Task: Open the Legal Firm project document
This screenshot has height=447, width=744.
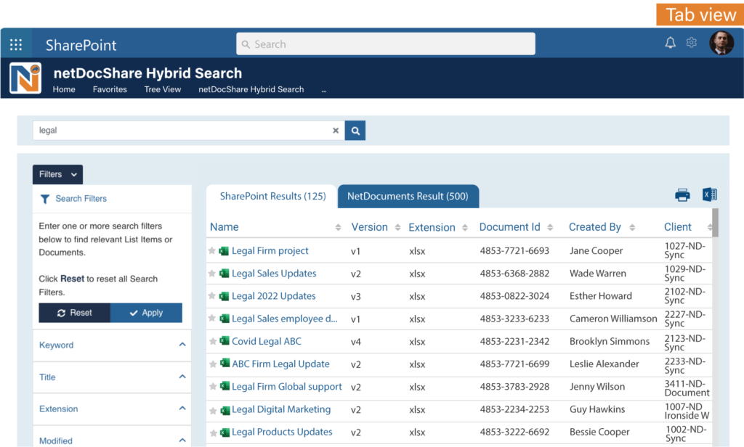Action: coord(270,251)
